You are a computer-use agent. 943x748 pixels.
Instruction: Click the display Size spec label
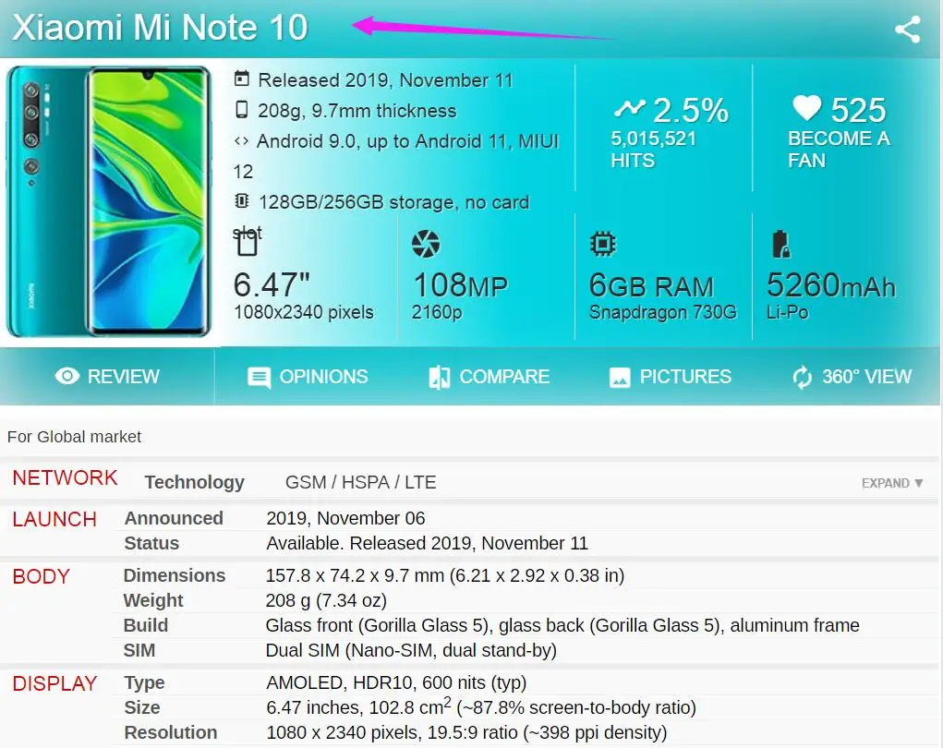[x=142, y=707]
